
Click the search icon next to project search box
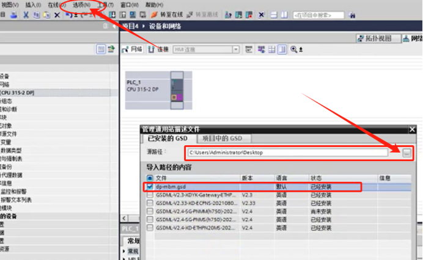351,15
